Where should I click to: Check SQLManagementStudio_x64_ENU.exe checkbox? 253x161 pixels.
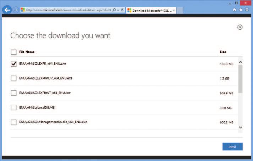(14, 122)
